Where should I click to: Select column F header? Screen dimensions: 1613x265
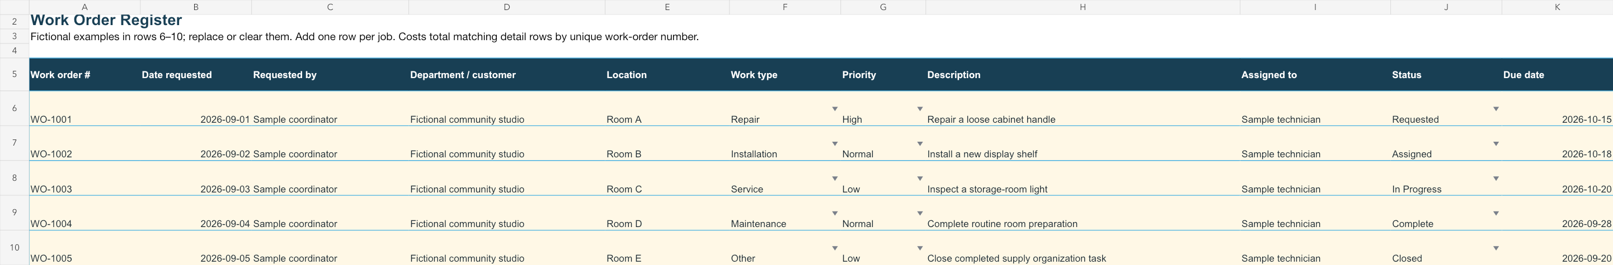[x=784, y=7]
